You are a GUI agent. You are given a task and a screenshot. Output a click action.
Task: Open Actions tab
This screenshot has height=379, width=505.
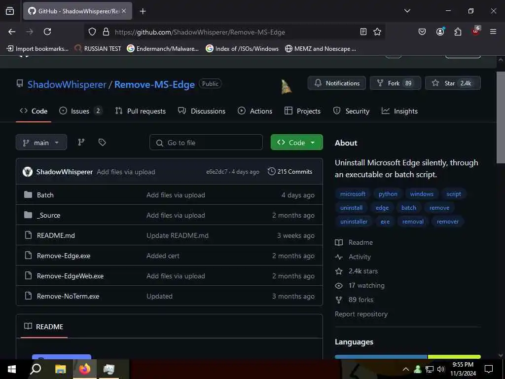tap(255, 111)
